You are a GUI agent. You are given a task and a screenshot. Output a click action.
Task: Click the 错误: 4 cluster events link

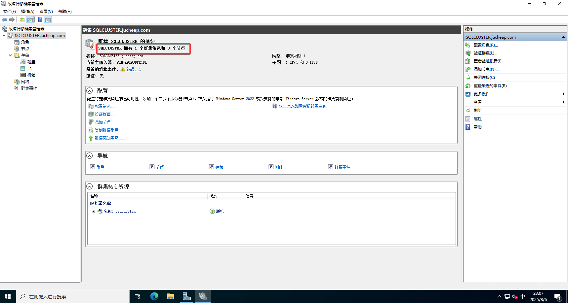coord(134,69)
